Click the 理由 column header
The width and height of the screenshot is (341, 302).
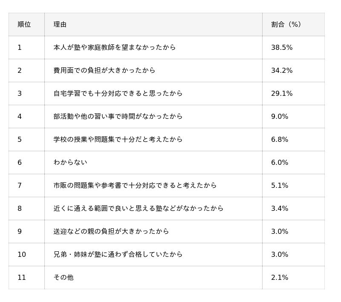tap(60, 25)
